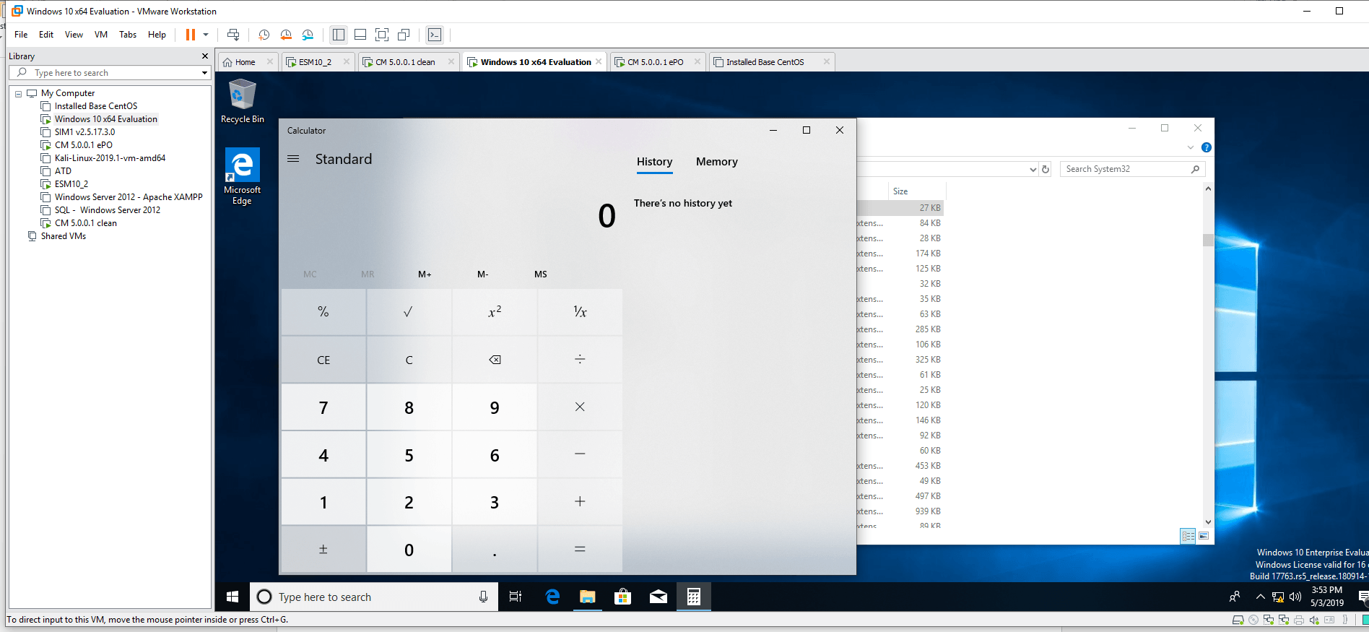Open the Calculator hamburger navigation menu

293,159
